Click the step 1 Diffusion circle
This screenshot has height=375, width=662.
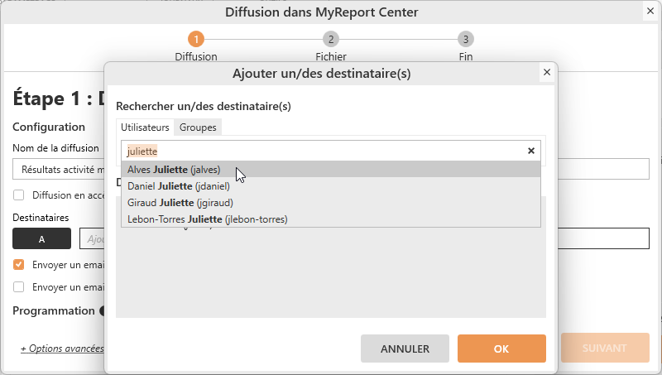[195, 39]
